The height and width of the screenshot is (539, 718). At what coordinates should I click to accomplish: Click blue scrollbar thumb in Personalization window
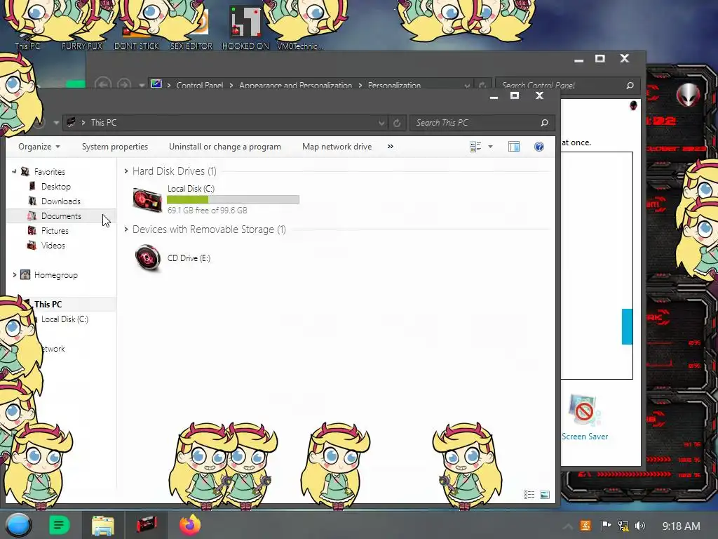[627, 326]
